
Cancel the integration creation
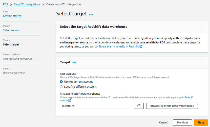(x=163, y=122)
